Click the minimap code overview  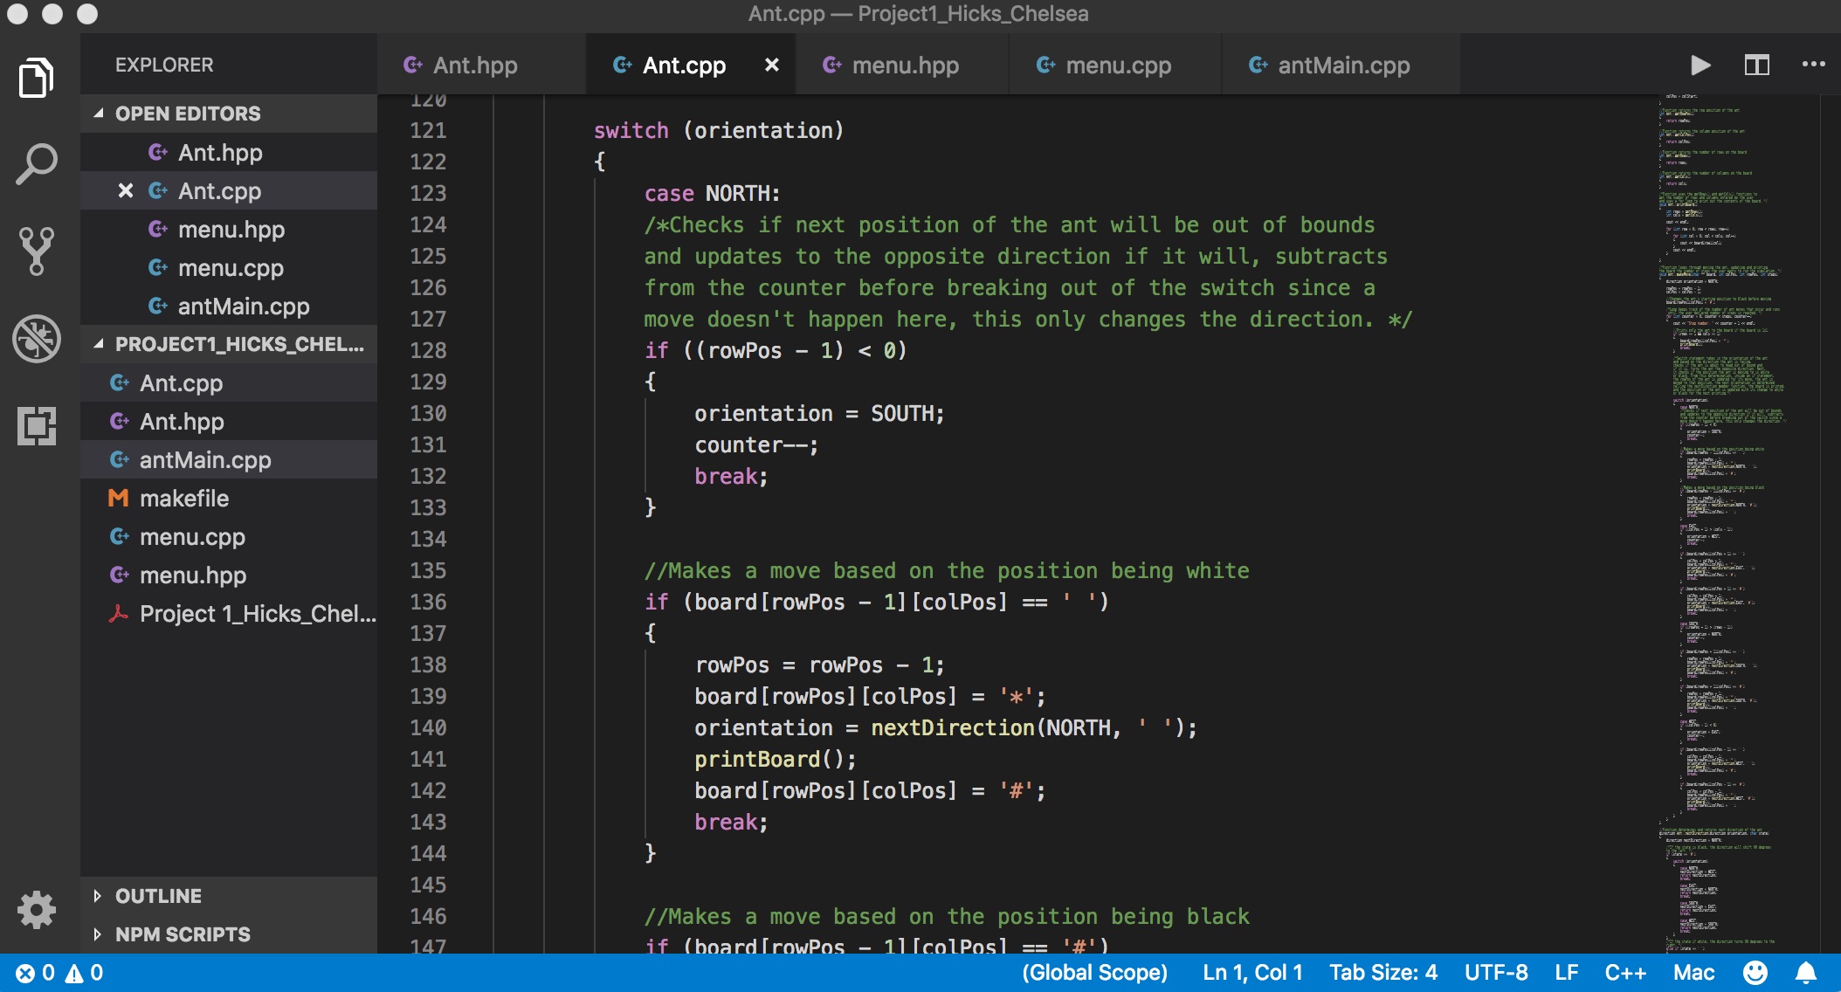(x=1720, y=524)
